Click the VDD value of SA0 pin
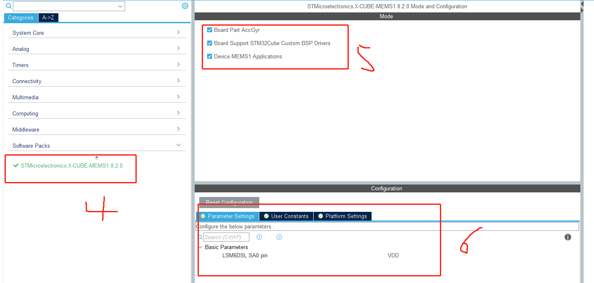Image resolution: width=594 pixels, height=283 pixels. tap(393, 255)
